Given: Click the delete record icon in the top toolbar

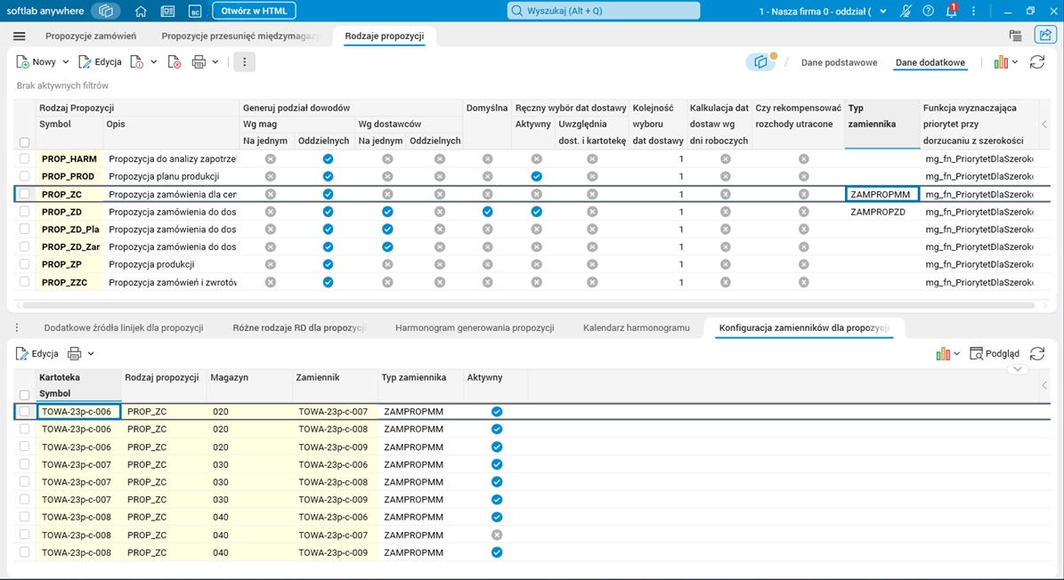Looking at the screenshot, I should point(175,62).
